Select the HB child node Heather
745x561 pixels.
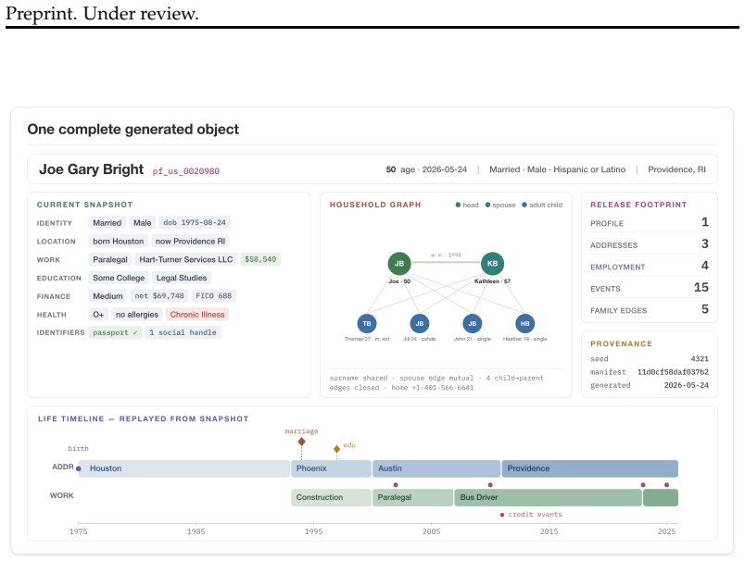(525, 324)
